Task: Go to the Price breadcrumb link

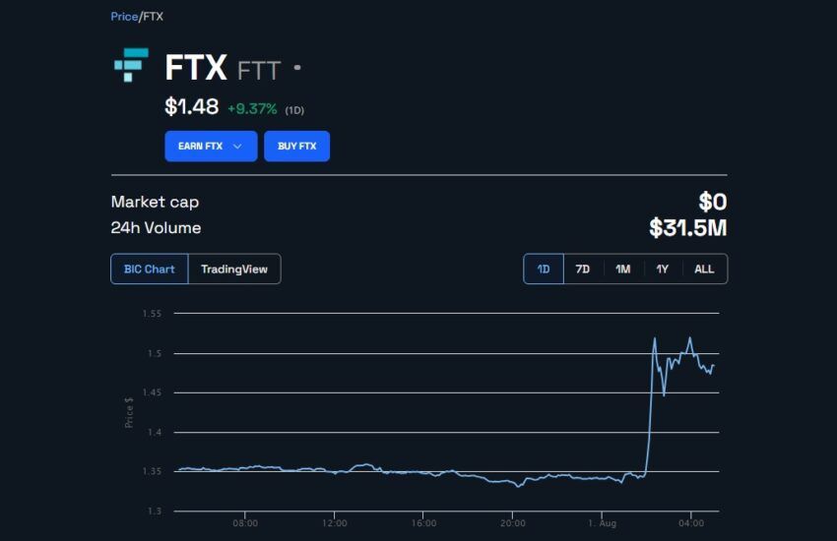Action: tap(124, 17)
